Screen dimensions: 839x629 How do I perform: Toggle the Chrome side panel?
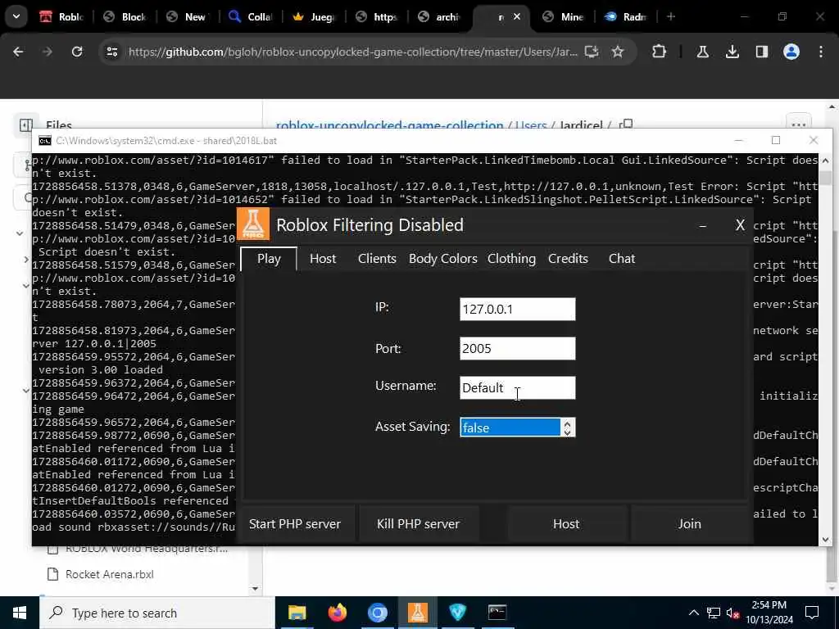pos(761,52)
